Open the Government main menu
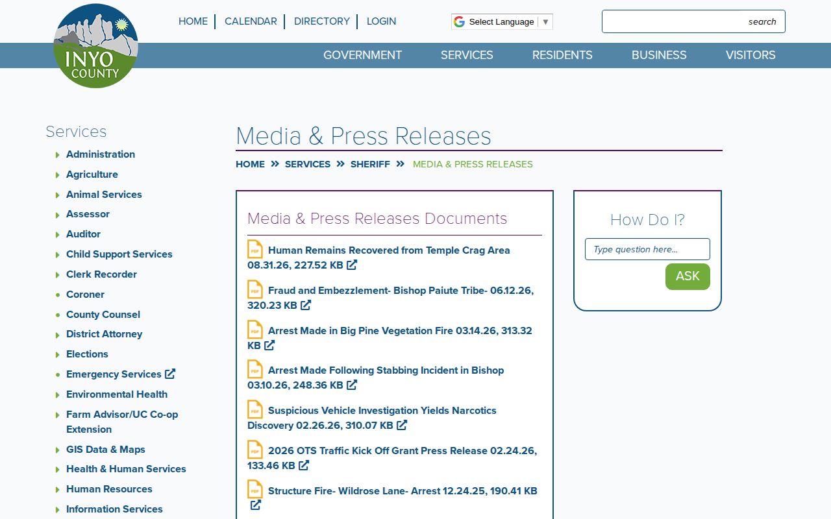This screenshot has height=519, width=831. (362, 55)
